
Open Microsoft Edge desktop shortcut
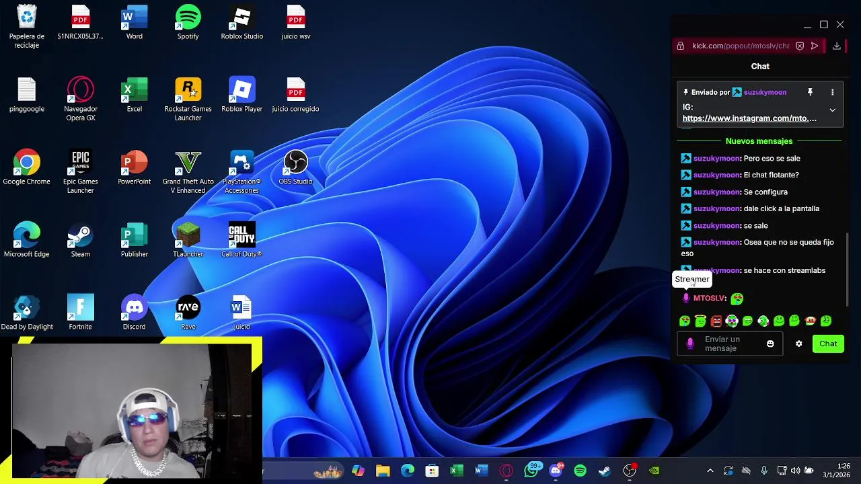[27, 241]
